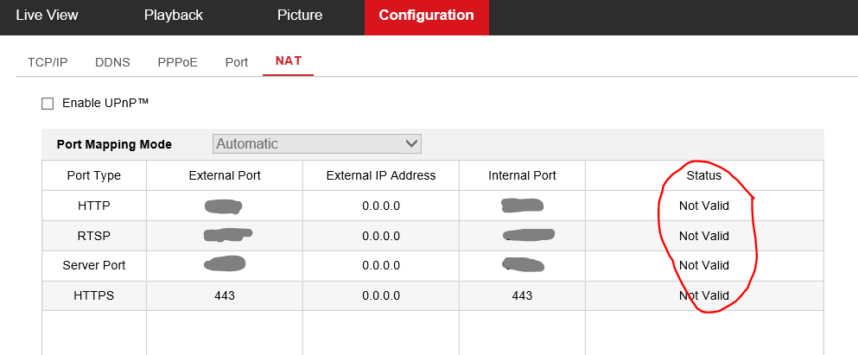This screenshot has width=858, height=355.
Task: Click the HTTPS external port 443 cell
Action: pyautogui.click(x=225, y=295)
